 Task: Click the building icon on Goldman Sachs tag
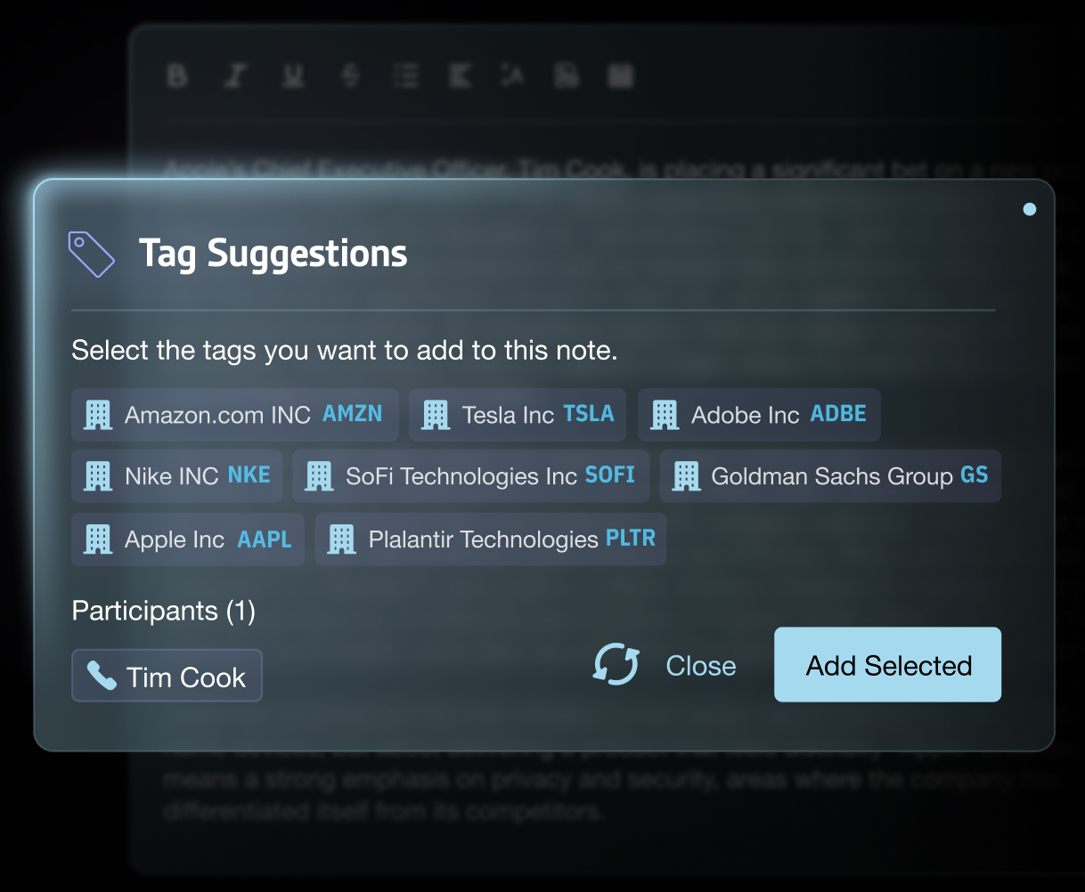tap(685, 476)
